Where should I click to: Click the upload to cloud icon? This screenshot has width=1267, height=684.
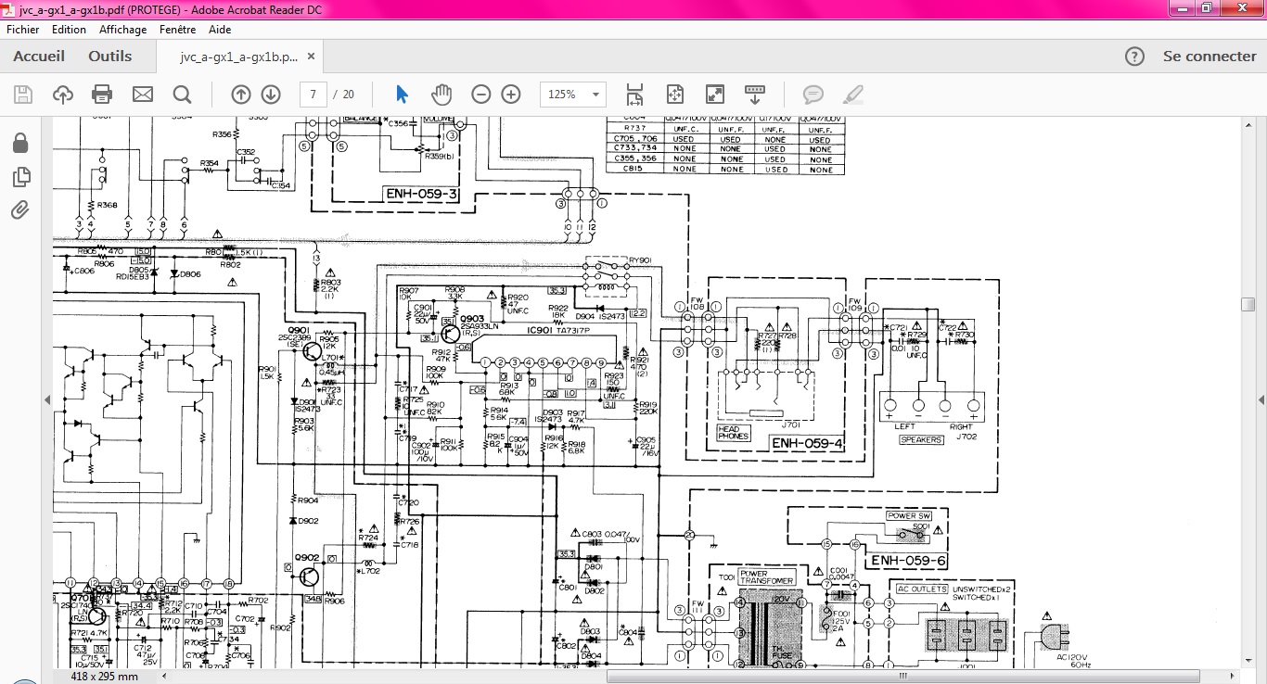[63, 94]
